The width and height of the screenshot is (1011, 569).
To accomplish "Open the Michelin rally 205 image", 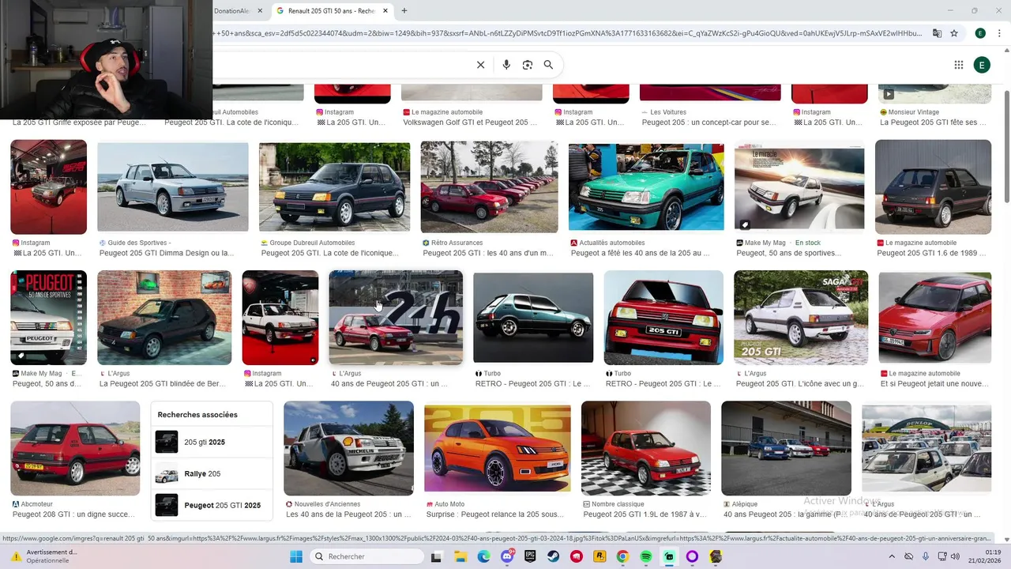I will coord(348,448).
